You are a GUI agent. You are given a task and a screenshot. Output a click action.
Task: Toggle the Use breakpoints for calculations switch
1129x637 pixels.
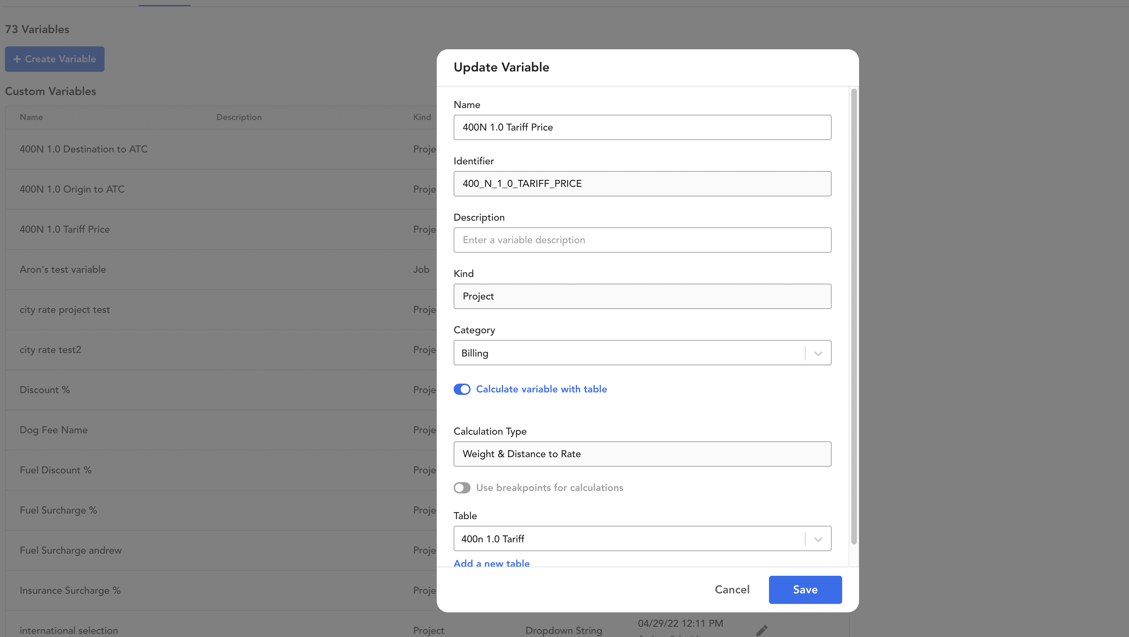[462, 487]
